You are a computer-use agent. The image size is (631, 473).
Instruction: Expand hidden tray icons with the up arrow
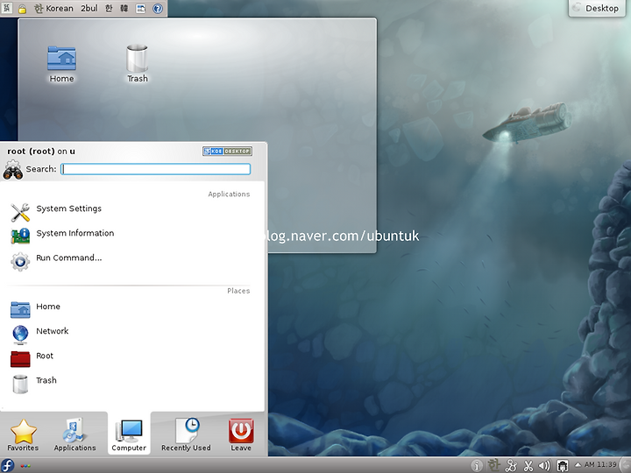(x=578, y=464)
